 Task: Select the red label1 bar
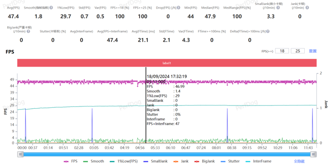coord(167,63)
